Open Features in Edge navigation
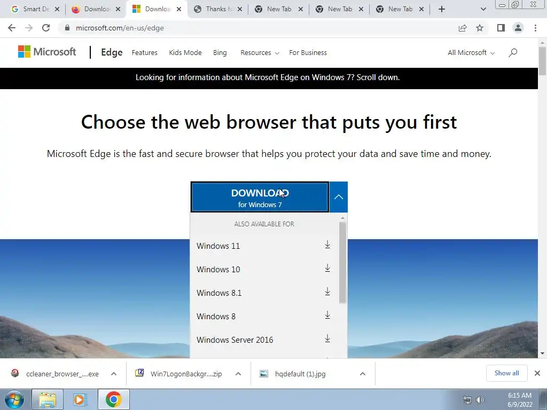This screenshot has width=547, height=410. point(144,53)
